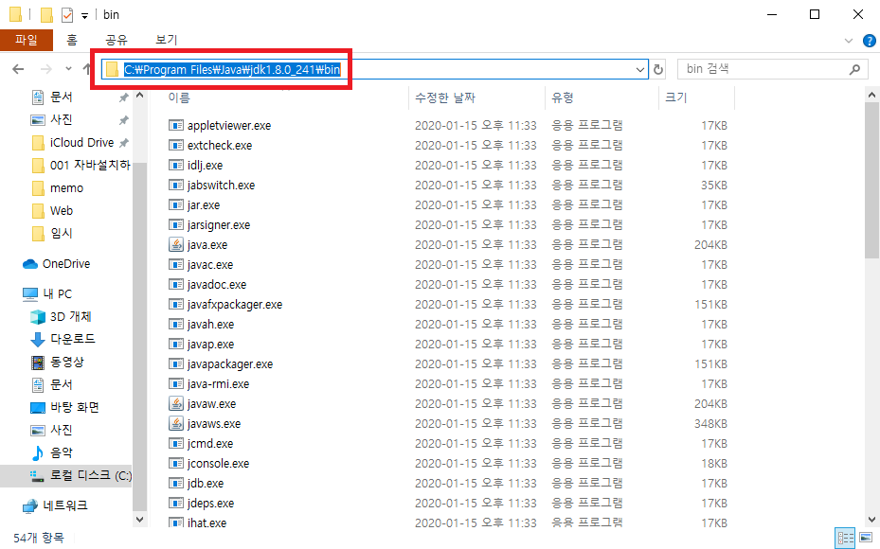The height and width of the screenshot is (549, 880).
Task: Open pinned 사진 quick access item
Action: coord(62,119)
